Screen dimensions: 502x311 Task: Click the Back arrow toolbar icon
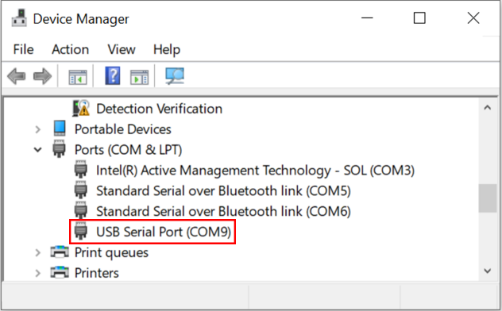pyautogui.click(x=17, y=76)
